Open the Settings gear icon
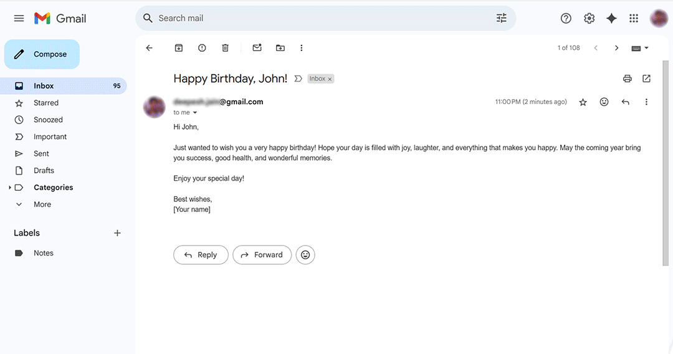 click(x=589, y=18)
